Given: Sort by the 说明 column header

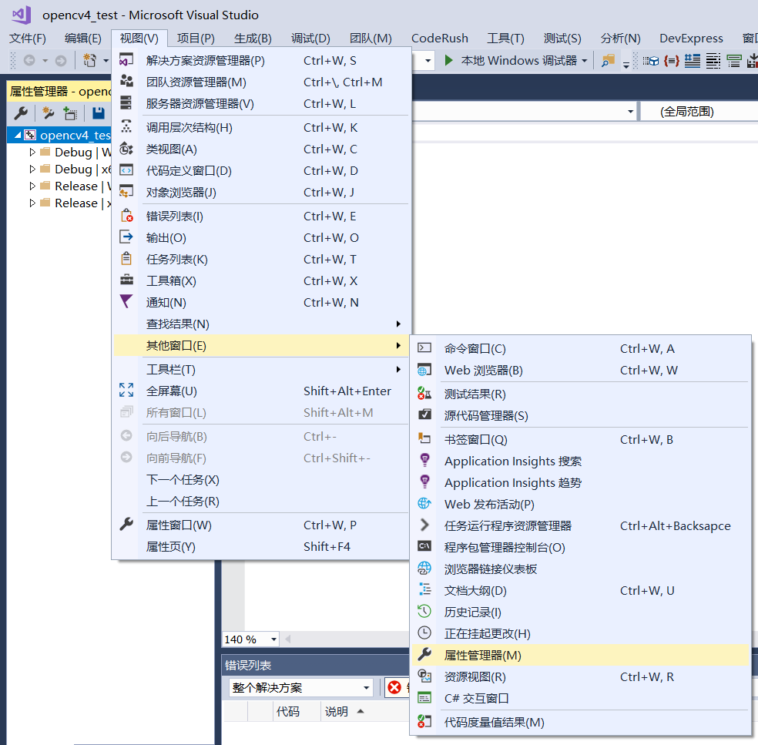Looking at the screenshot, I should click(337, 711).
